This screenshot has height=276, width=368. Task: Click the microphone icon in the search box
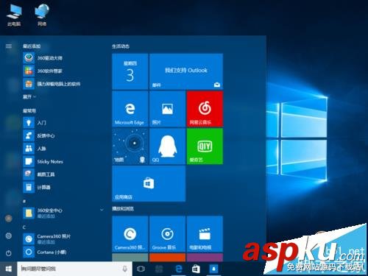point(125,269)
